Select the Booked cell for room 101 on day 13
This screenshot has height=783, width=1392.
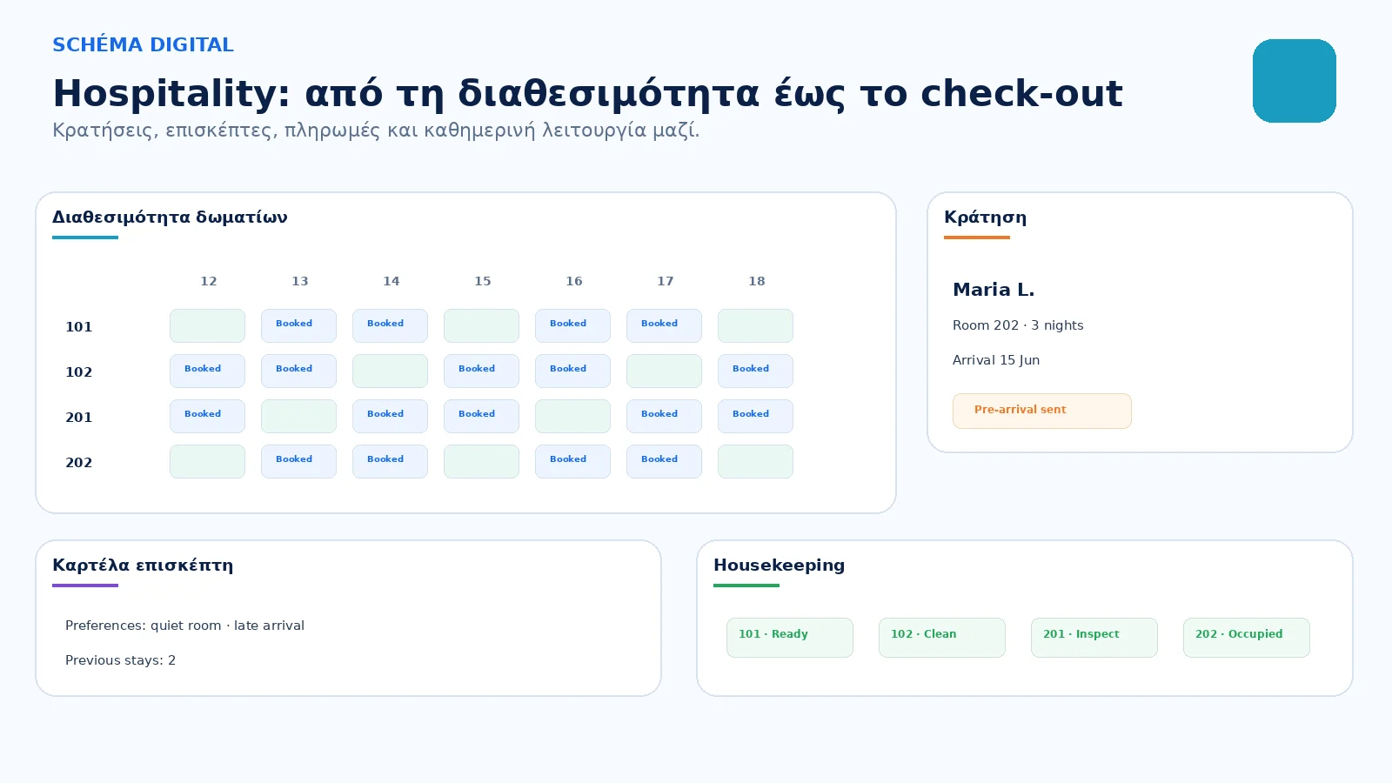pyautogui.click(x=298, y=326)
